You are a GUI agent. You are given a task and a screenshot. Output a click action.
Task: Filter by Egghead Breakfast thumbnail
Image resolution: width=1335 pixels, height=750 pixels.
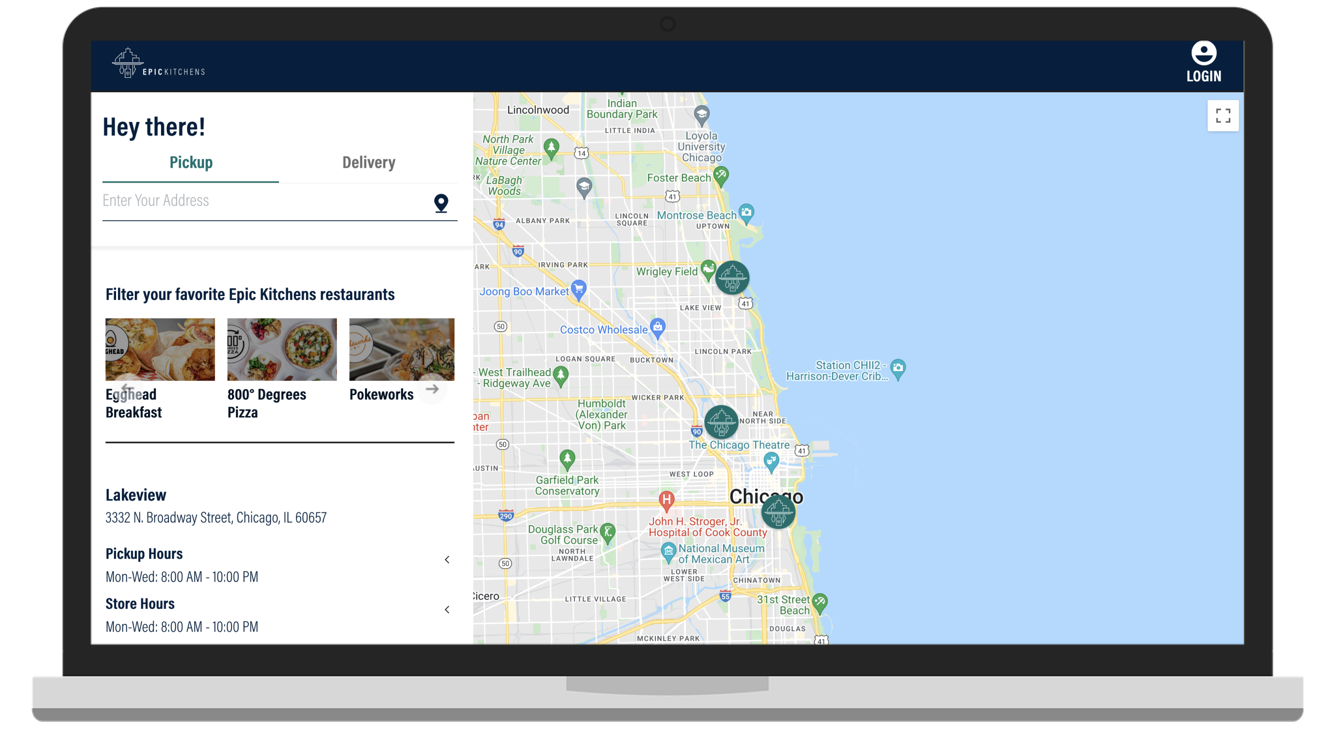point(160,349)
